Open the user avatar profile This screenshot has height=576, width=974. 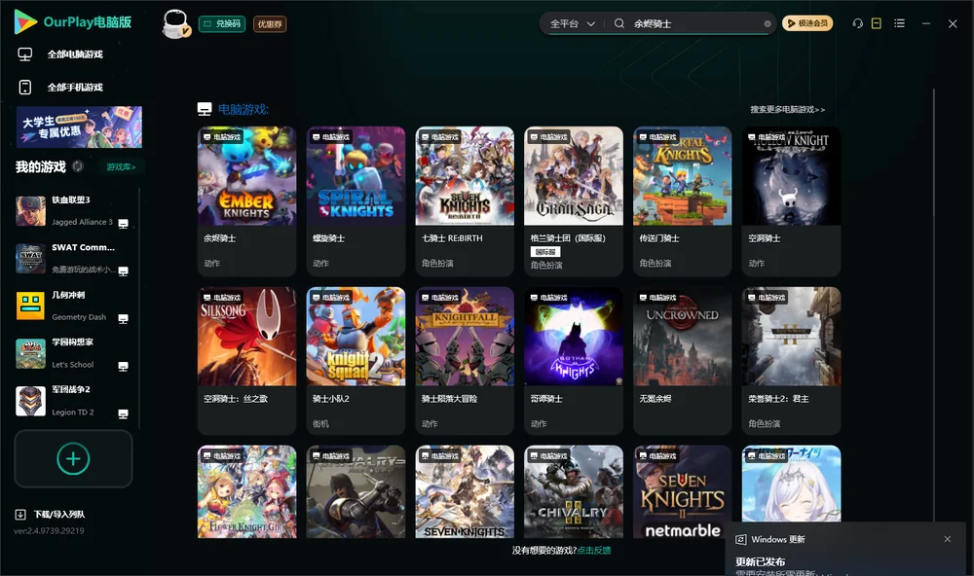tap(175, 23)
